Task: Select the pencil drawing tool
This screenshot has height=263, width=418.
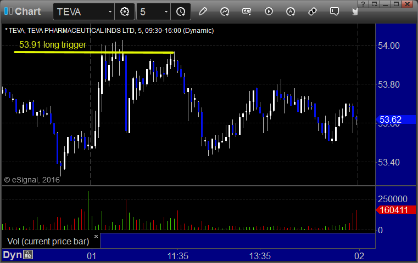Action: click(203, 12)
